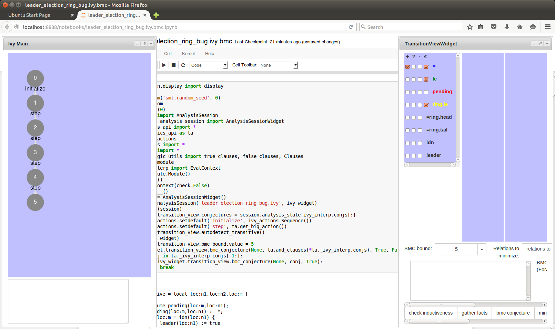
Task: Open the BMC bound dropdown arrow
Action: [x=482, y=249]
